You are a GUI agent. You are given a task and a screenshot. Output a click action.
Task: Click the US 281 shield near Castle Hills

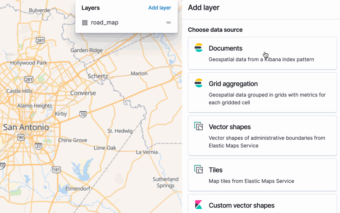29,79
